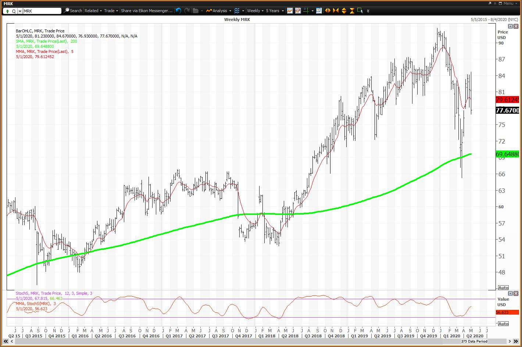Click the camera snapshot icon
522x347 pixels.
(196, 11)
